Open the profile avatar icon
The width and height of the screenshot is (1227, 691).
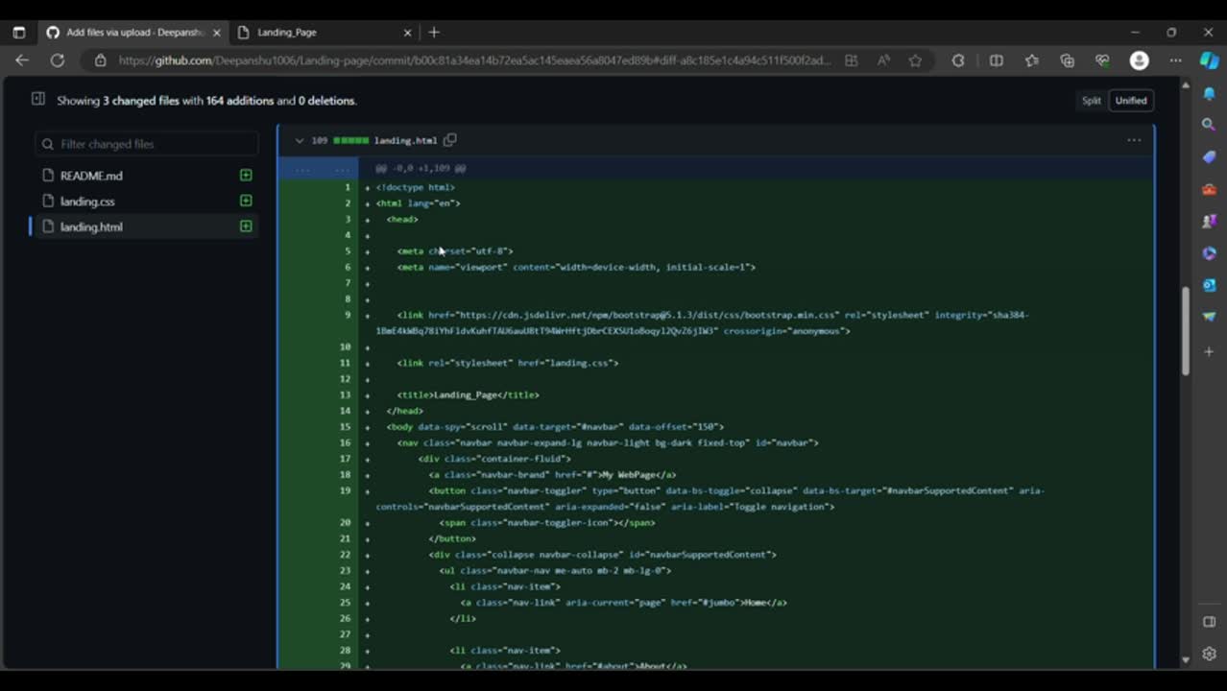[1140, 60]
